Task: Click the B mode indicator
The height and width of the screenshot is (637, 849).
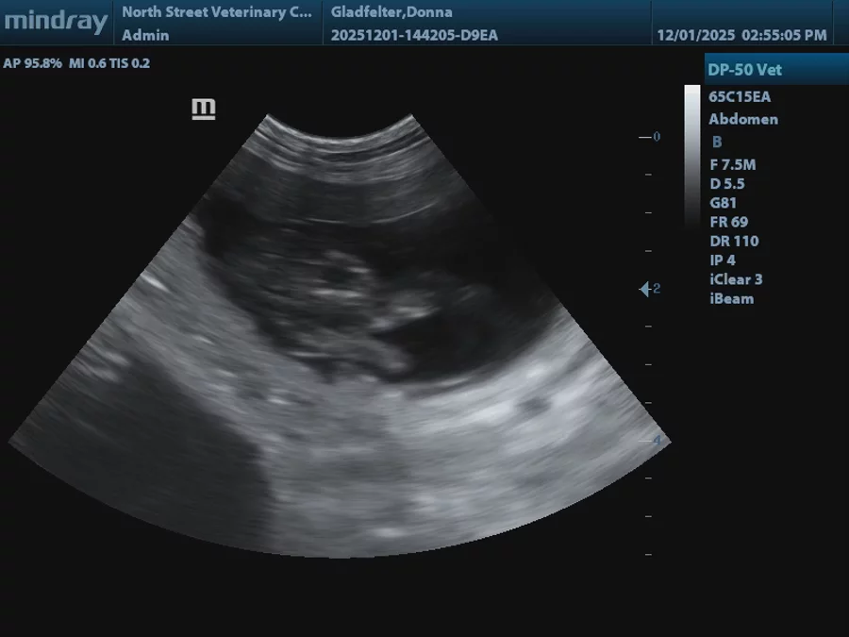Action: point(717,142)
